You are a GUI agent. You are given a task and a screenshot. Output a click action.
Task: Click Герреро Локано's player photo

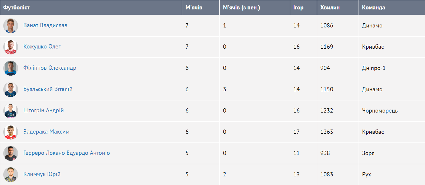(x=11, y=153)
